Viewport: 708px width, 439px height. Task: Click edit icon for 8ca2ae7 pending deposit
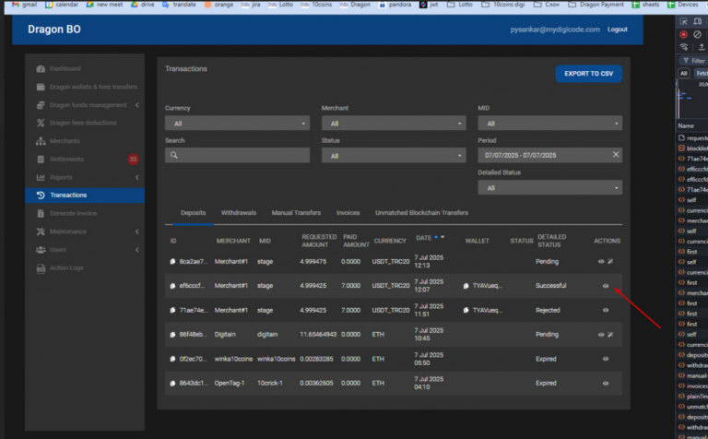610,262
